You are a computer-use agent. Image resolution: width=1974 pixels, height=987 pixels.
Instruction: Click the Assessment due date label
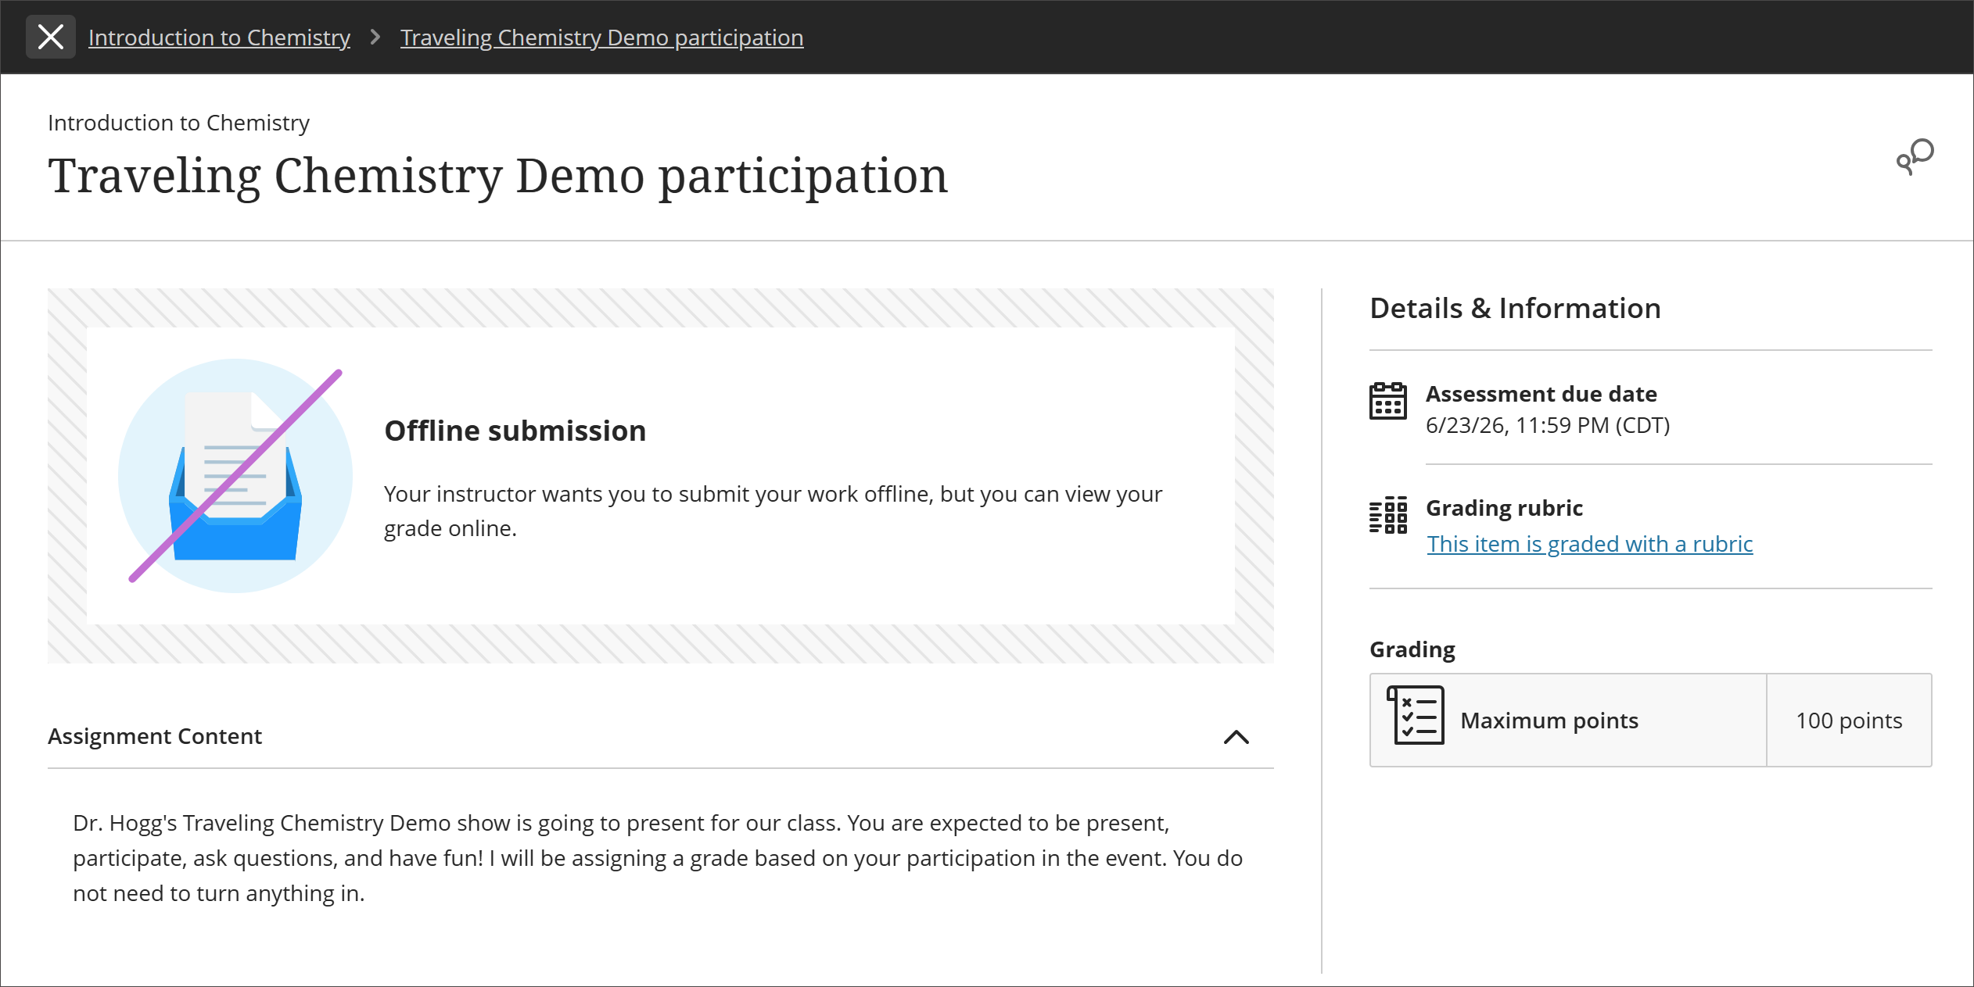point(1541,394)
